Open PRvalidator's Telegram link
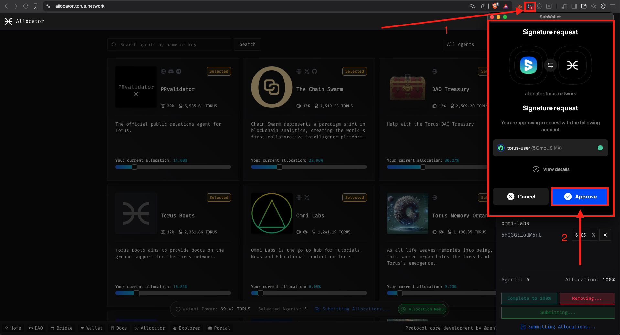This screenshot has width=620, height=335. click(179, 71)
